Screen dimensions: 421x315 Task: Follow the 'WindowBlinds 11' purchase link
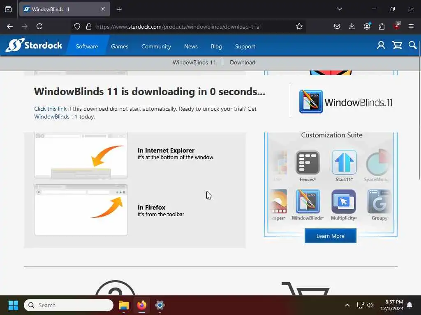(56, 116)
